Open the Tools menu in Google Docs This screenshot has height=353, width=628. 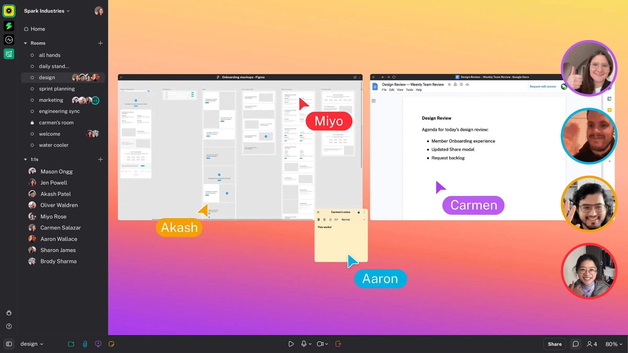coord(409,90)
